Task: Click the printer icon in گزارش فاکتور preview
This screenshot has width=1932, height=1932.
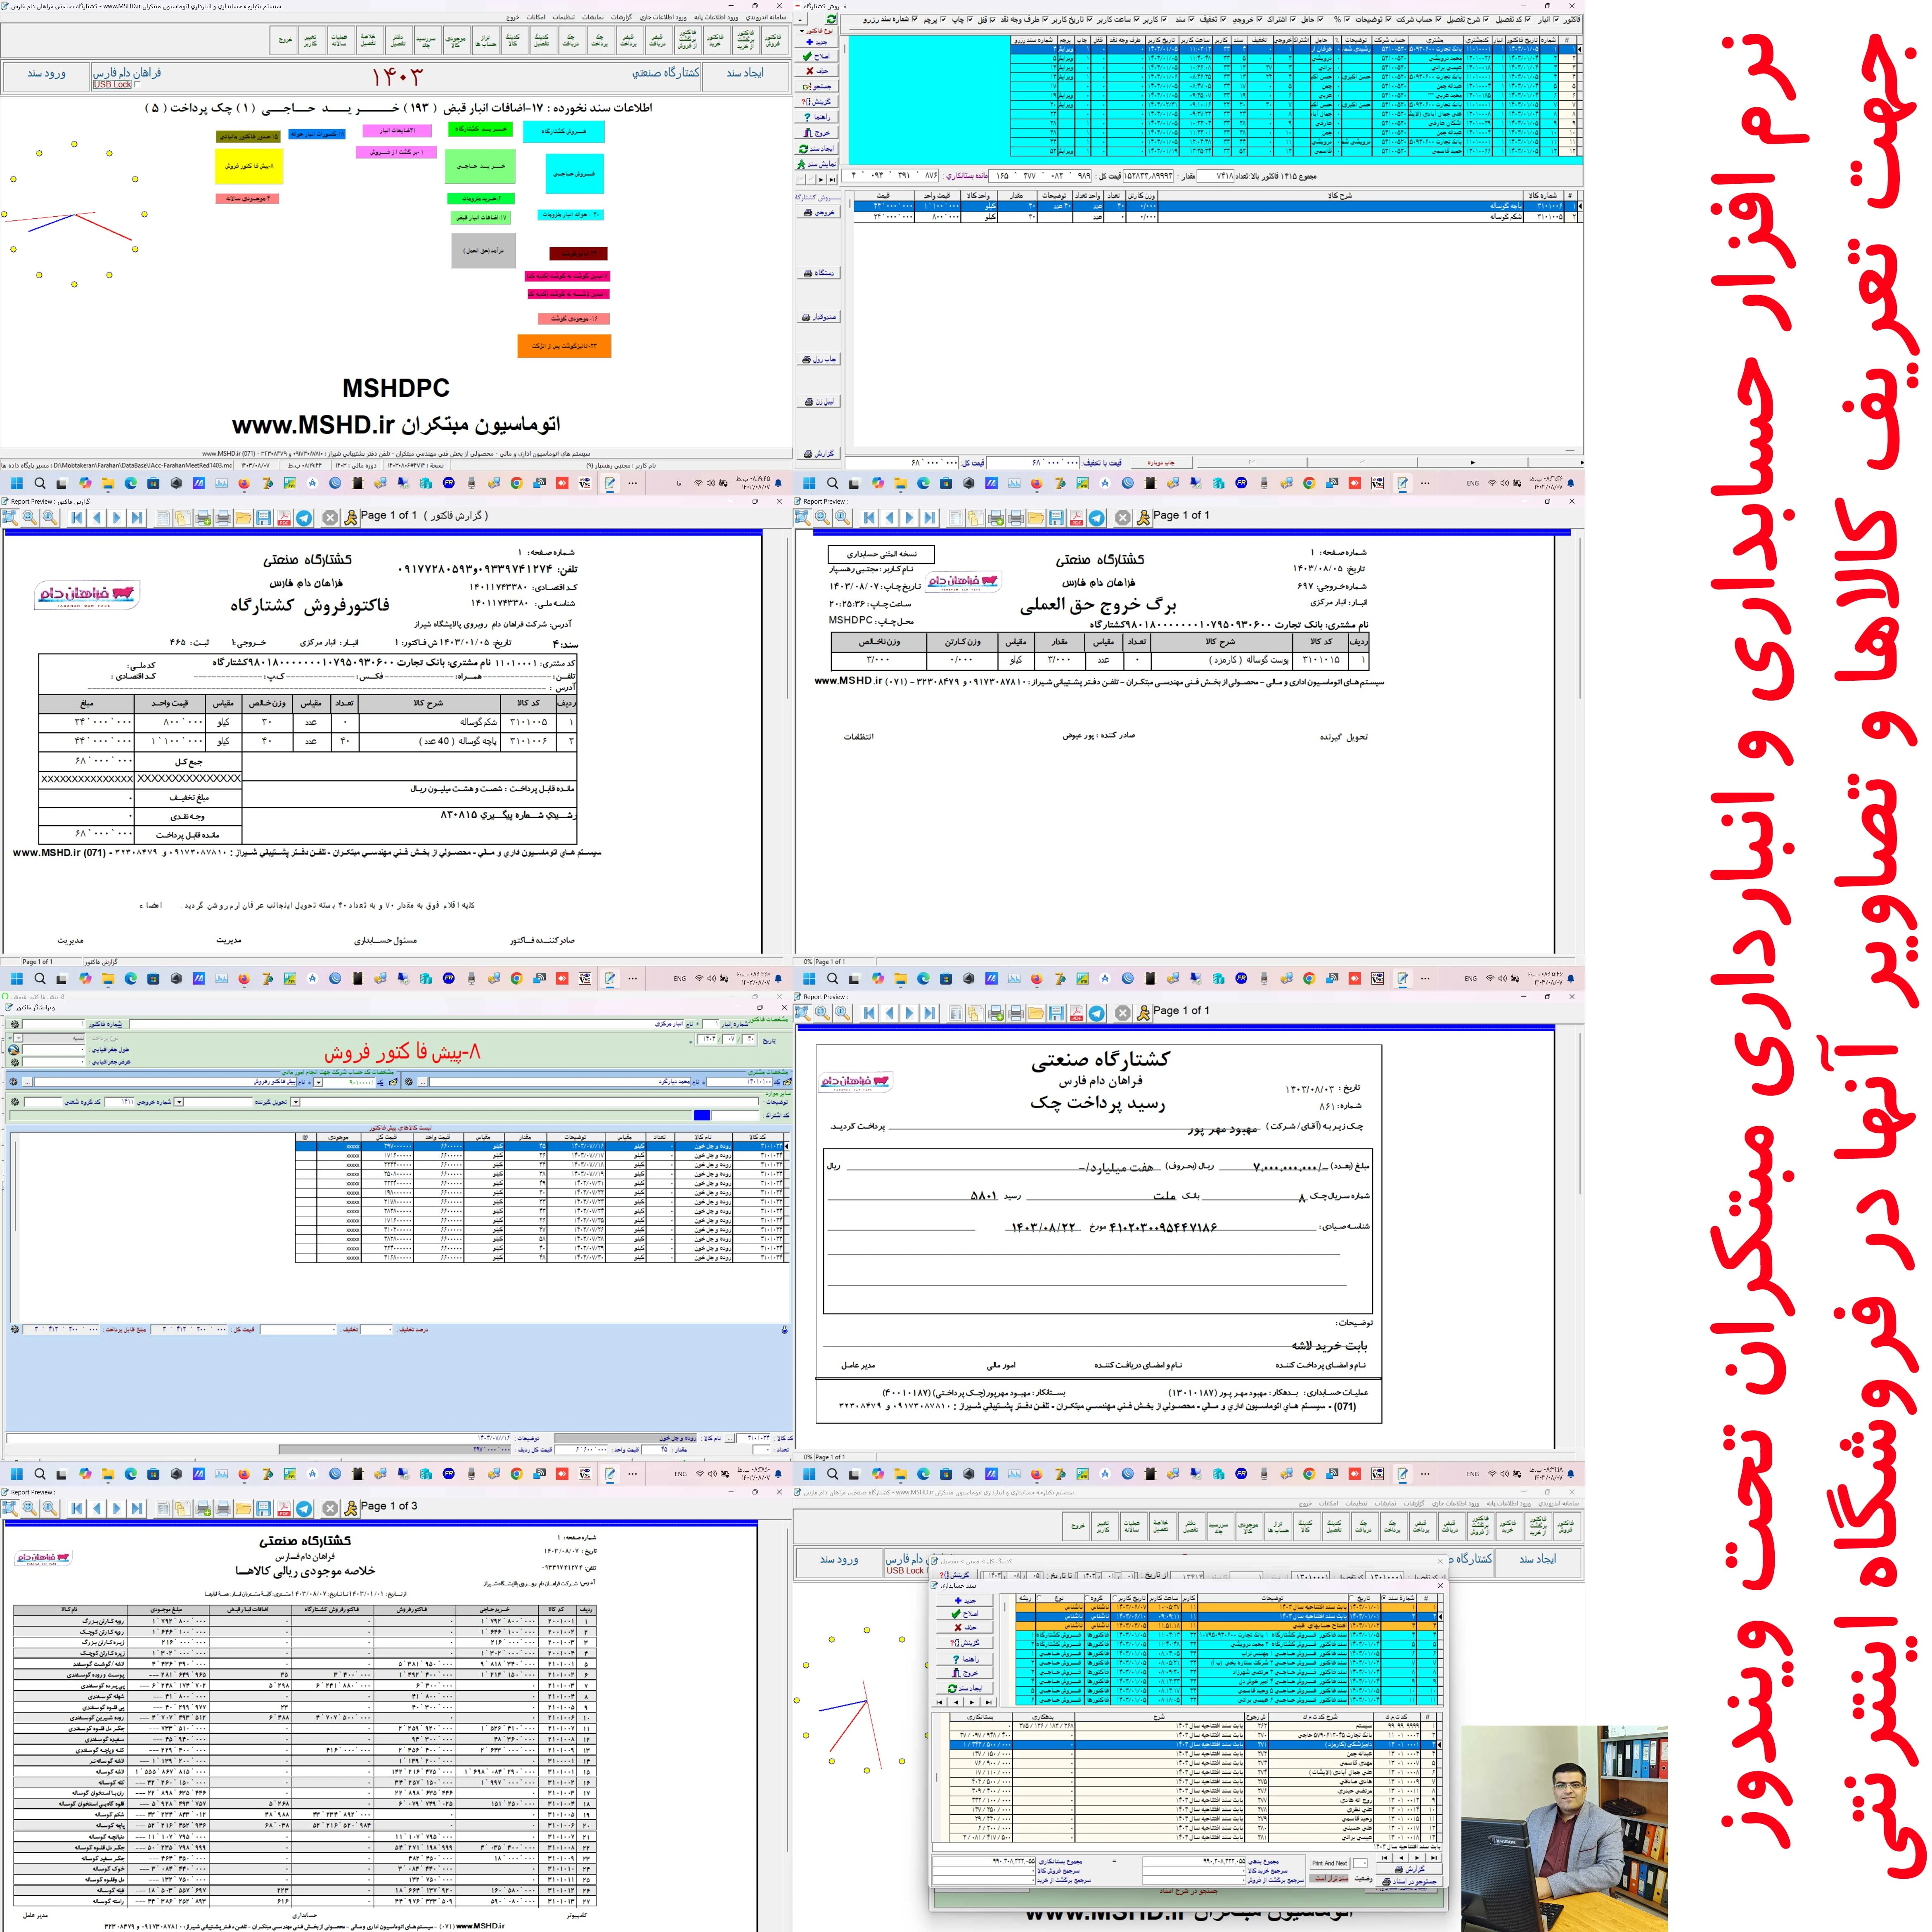Action: tap(223, 518)
